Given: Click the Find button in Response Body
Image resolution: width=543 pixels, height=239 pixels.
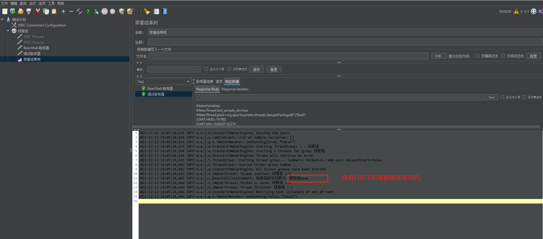Looking at the screenshot, I should (491, 97).
